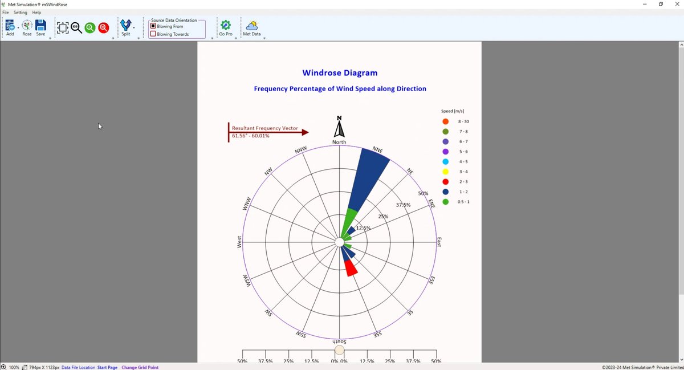Zoom out using the red magnifier

[103, 27]
